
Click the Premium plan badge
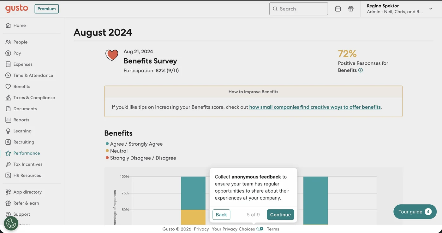click(x=47, y=9)
